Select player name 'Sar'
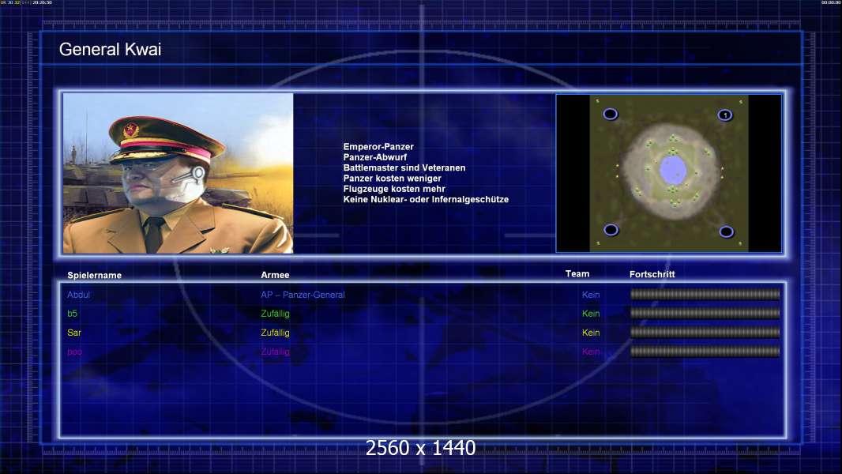The height and width of the screenshot is (474, 842). (x=74, y=333)
